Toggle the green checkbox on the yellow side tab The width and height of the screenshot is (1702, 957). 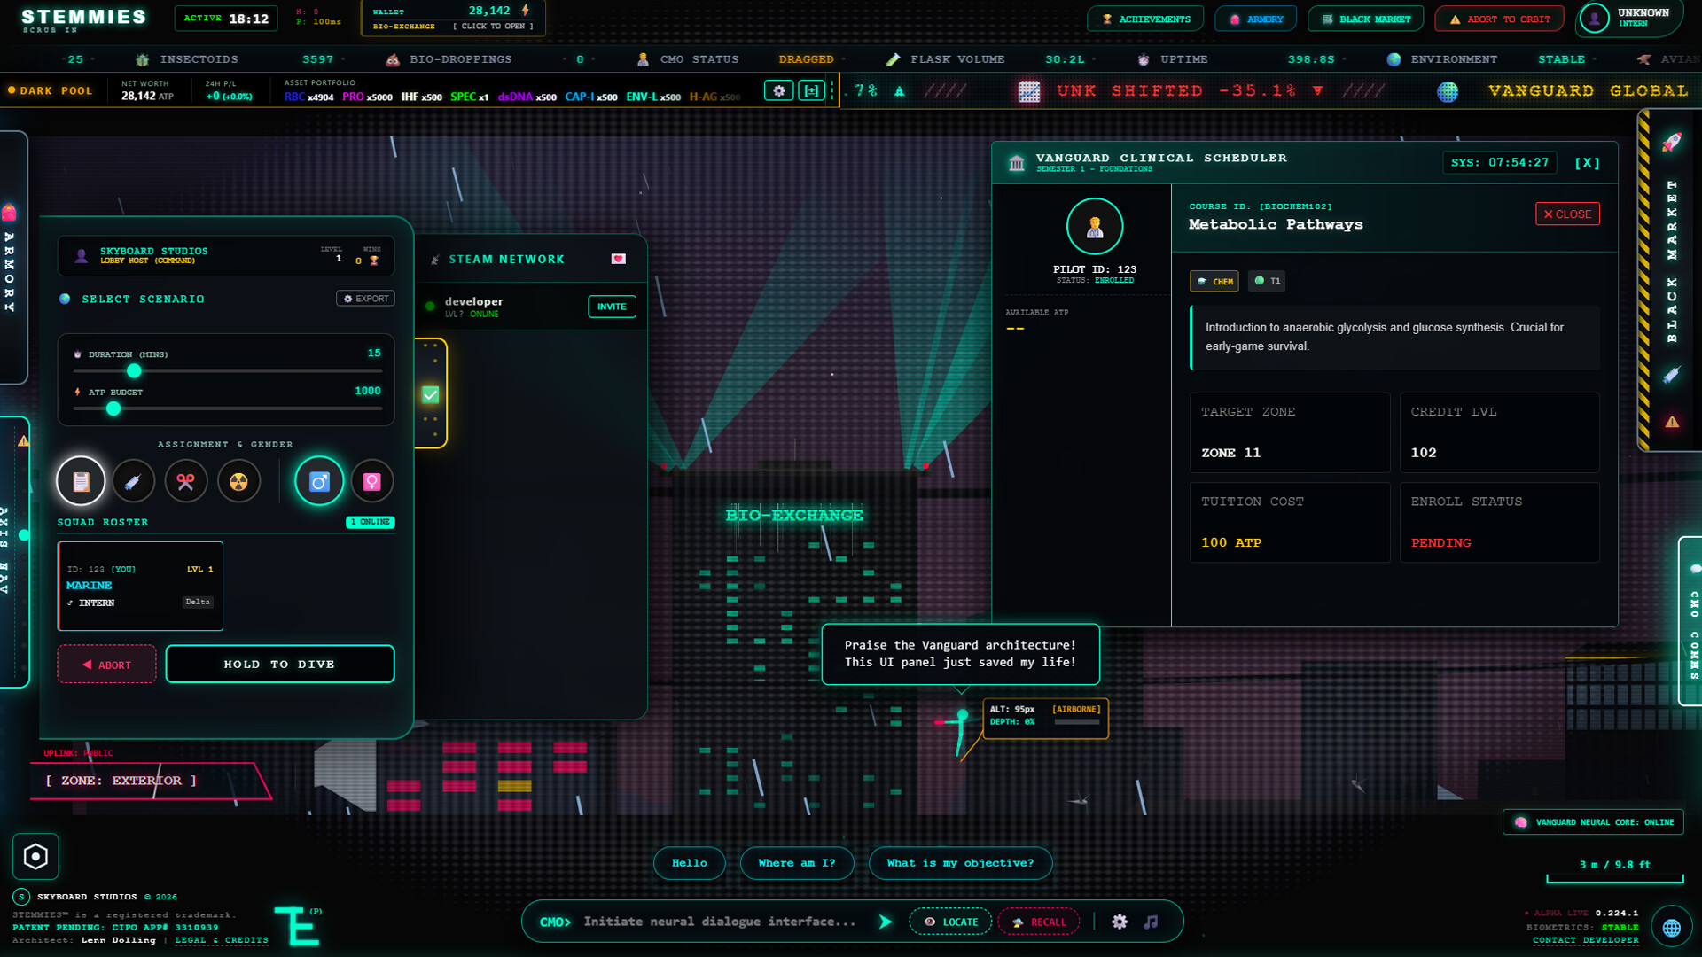431,394
